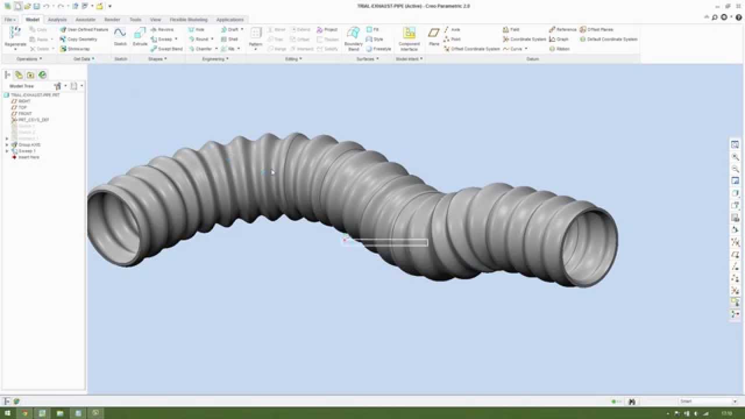Select the Freestyle surface tool
This screenshot has width=745, height=419.
point(379,49)
